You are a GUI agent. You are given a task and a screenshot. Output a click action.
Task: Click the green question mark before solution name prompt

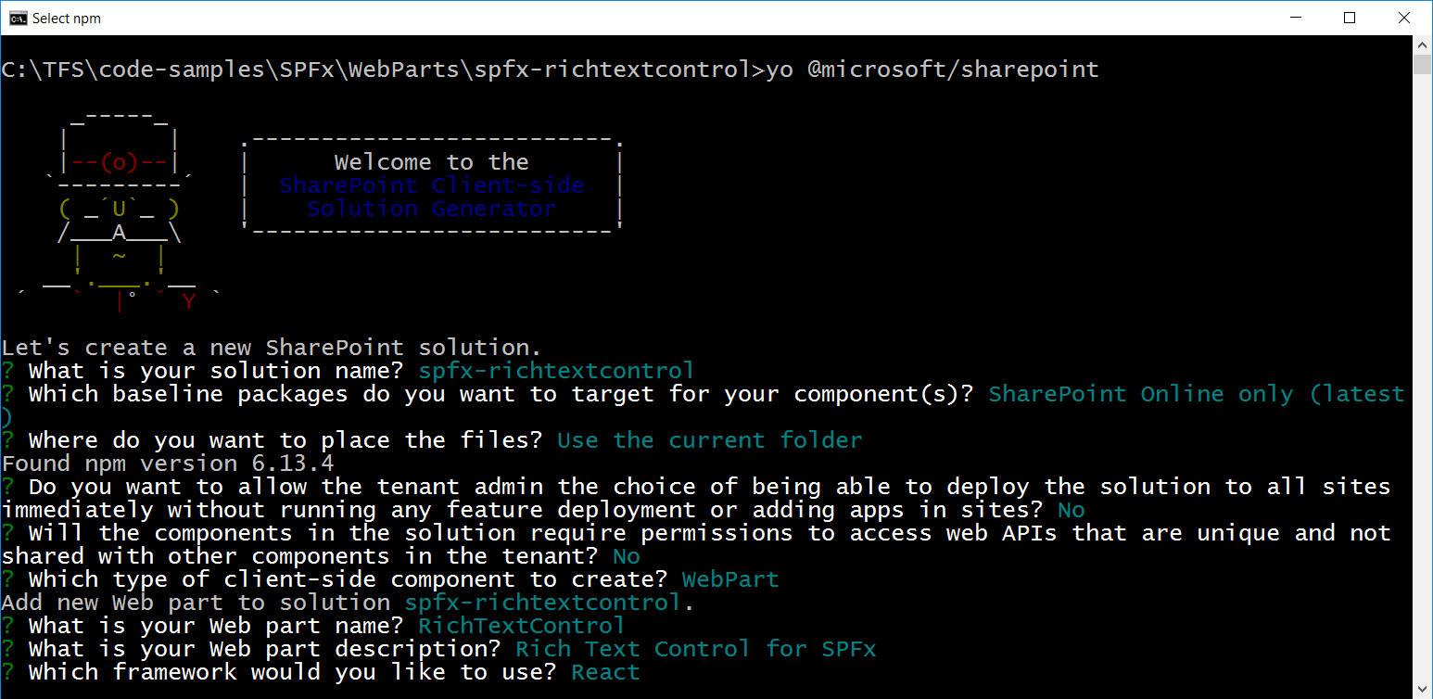coord(8,371)
